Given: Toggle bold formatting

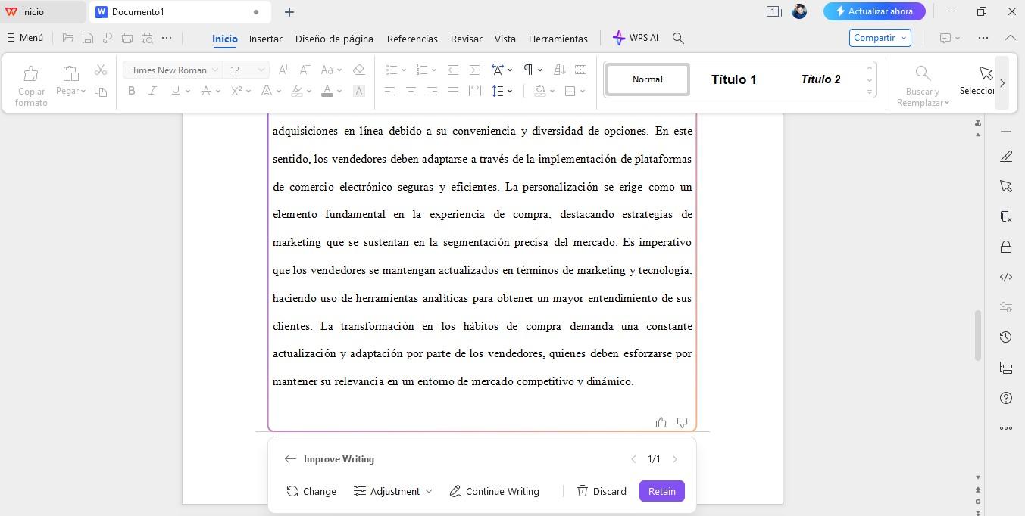Looking at the screenshot, I should coord(131,90).
